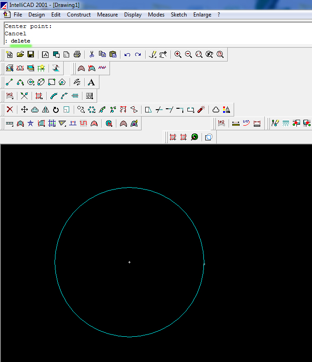Viewport: 312px width, 362px height.
Task: Click the cyan circle's center point marker
Action: click(x=129, y=262)
